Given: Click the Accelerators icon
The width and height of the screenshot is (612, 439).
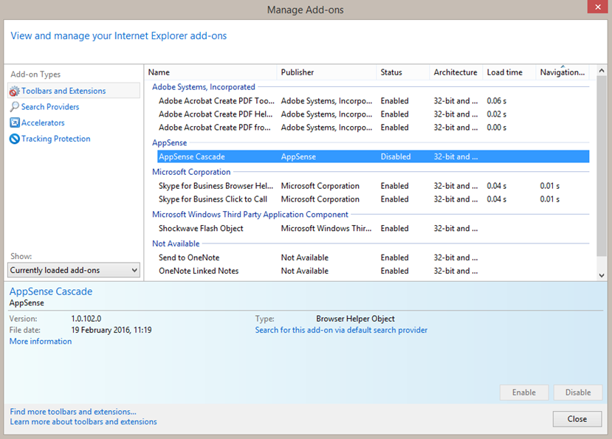Looking at the screenshot, I should pyautogui.click(x=15, y=123).
